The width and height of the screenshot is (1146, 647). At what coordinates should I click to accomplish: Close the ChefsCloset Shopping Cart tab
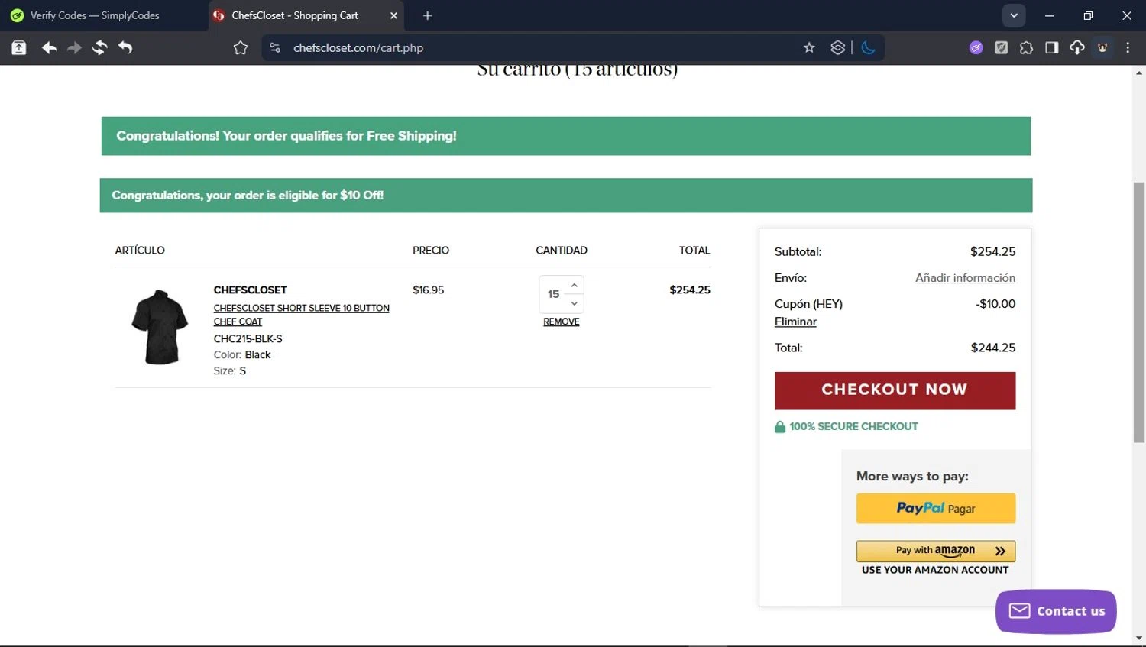(x=393, y=15)
